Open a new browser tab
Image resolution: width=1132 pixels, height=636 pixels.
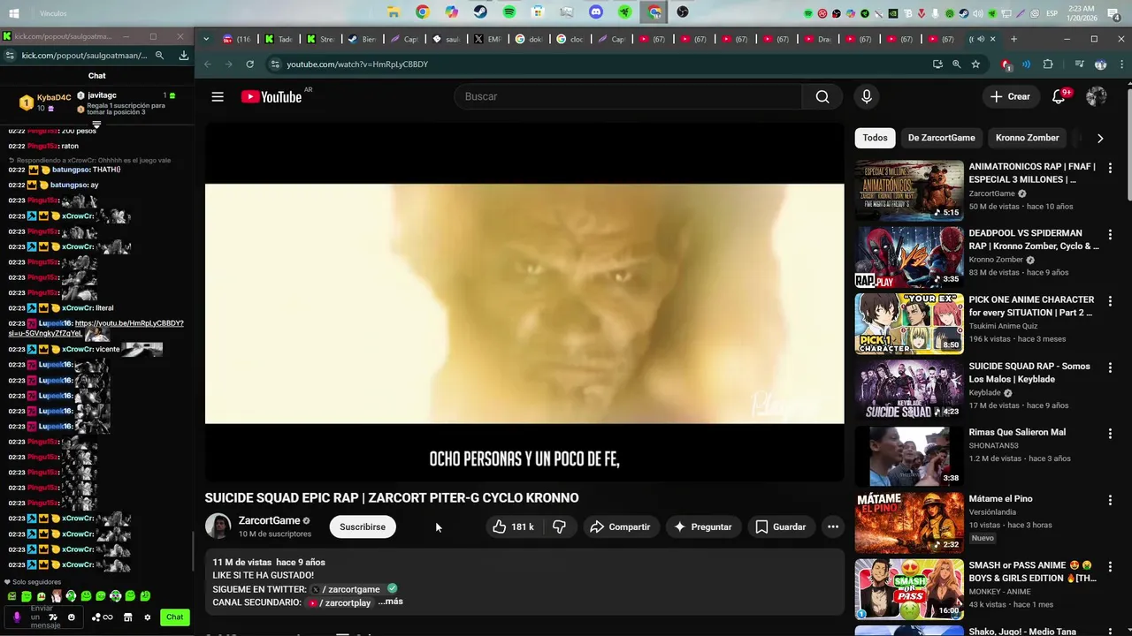(1013, 39)
